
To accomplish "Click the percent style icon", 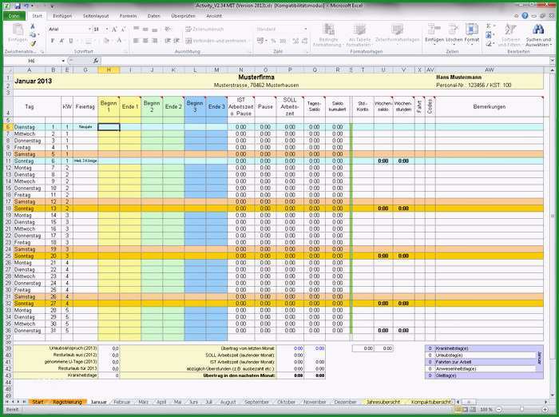I will click(273, 41).
